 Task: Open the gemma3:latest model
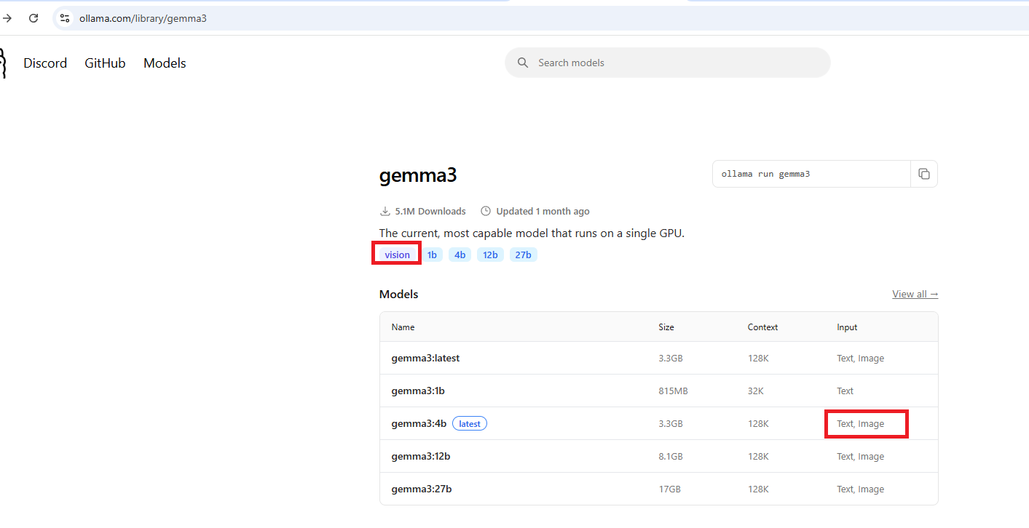425,358
